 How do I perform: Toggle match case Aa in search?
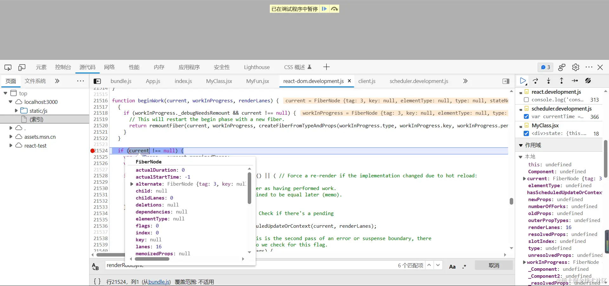coord(452,266)
